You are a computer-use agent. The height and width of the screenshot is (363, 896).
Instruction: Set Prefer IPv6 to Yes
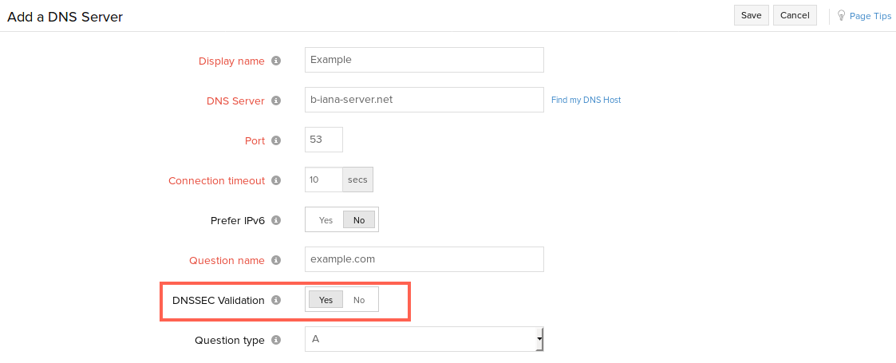(x=326, y=220)
